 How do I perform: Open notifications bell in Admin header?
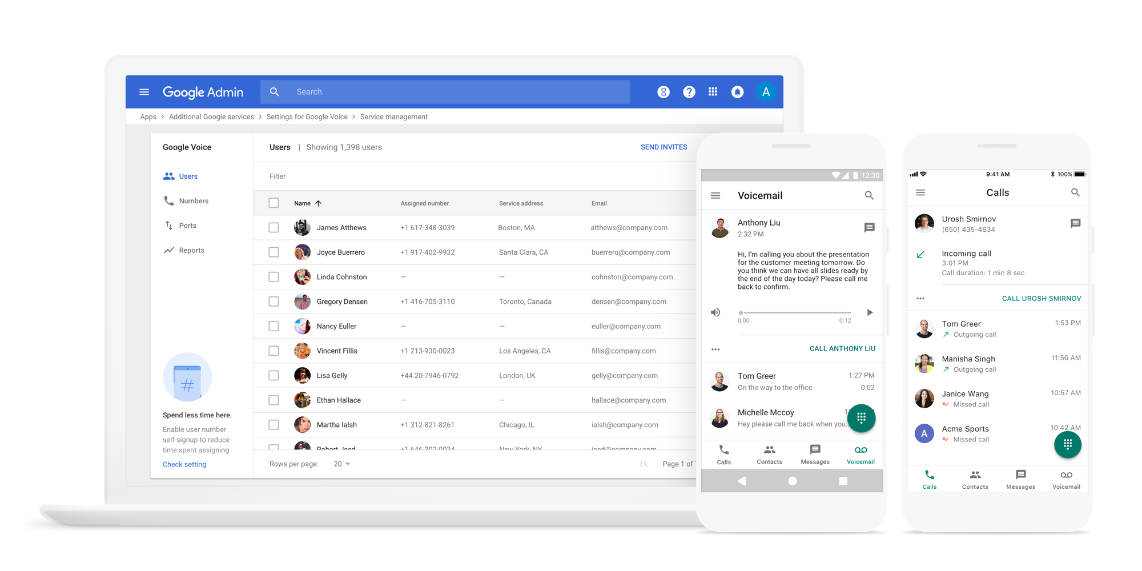[738, 92]
